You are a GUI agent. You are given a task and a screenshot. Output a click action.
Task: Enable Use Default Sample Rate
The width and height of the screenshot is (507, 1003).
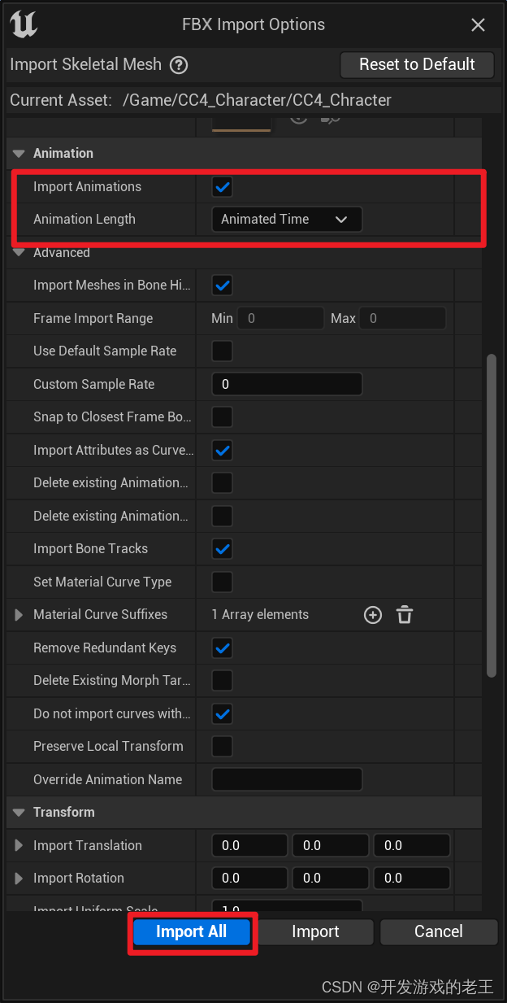pos(222,351)
